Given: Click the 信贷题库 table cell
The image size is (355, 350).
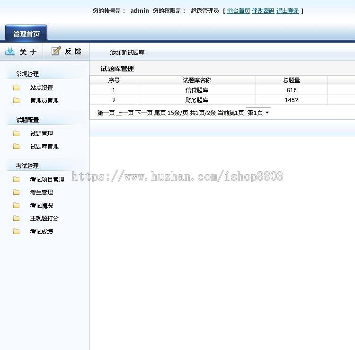Looking at the screenshot, I should click(197, 90).
